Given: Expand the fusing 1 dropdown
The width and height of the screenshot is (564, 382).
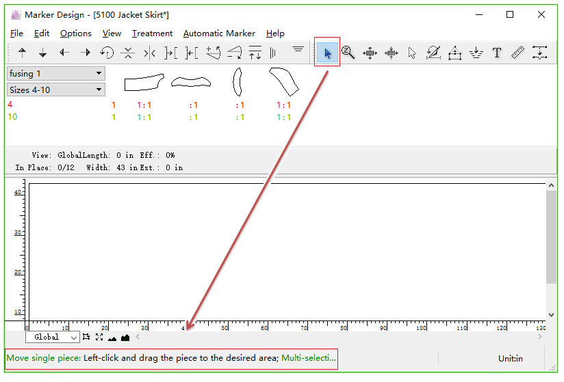Looking at the screenshot, I should [x=56, y=74].
